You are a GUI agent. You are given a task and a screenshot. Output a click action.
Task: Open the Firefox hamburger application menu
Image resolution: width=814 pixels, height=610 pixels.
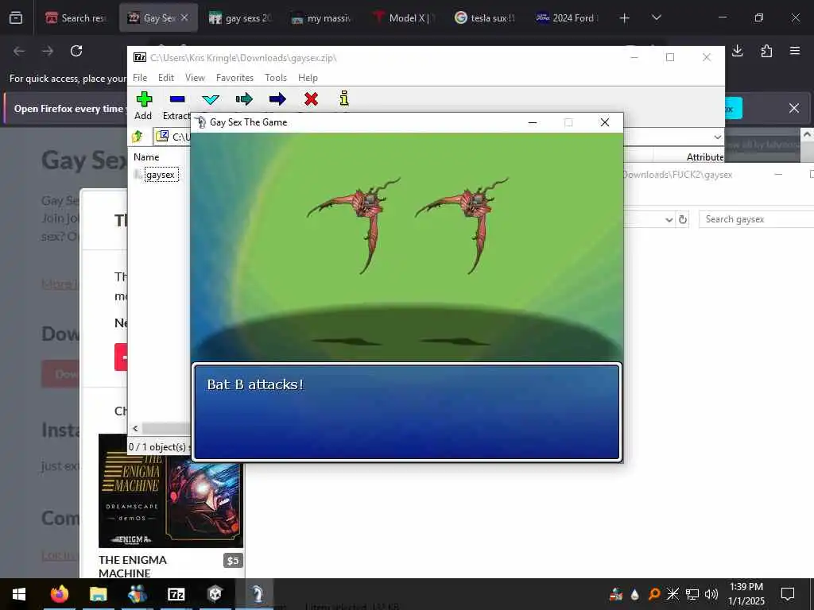coord(795,51)
